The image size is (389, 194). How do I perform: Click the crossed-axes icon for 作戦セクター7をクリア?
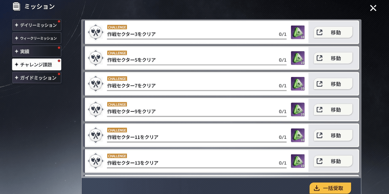click(x=96, y=84)
